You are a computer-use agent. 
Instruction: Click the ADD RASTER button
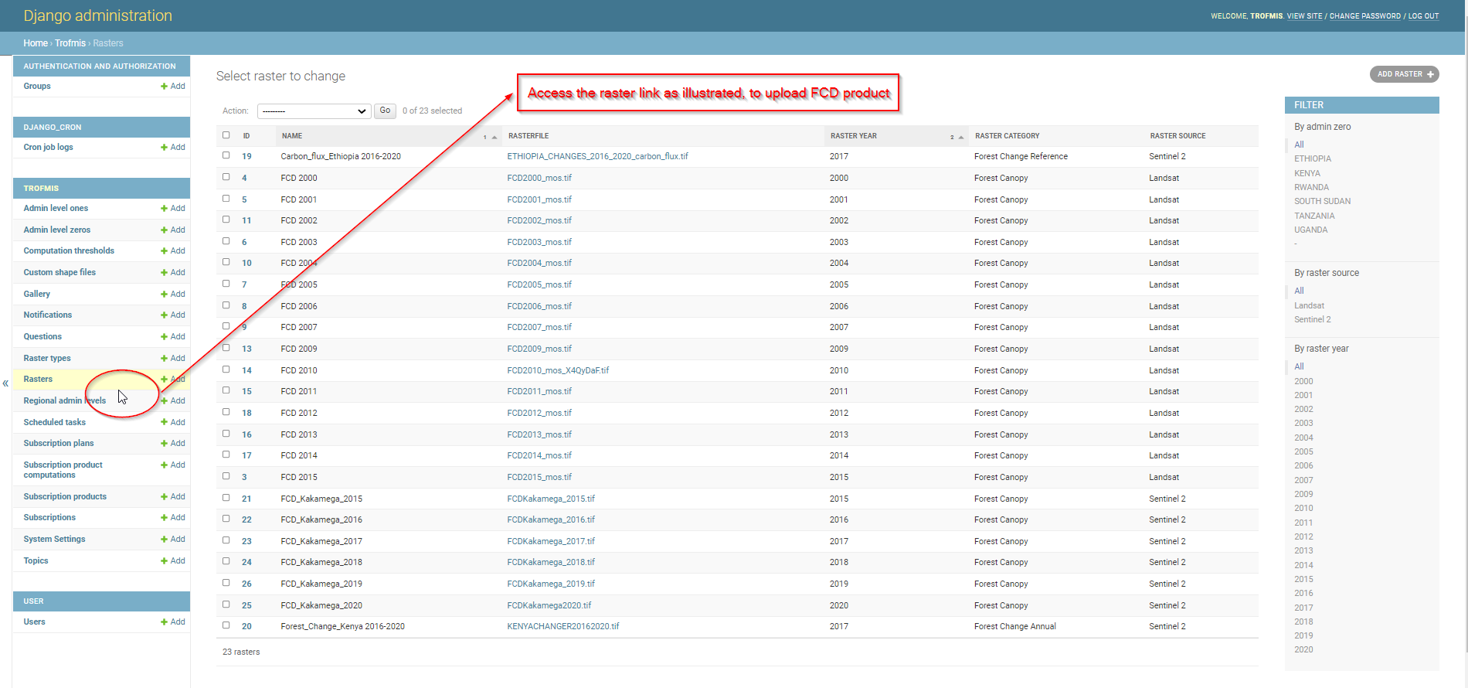pos(1404,74)
